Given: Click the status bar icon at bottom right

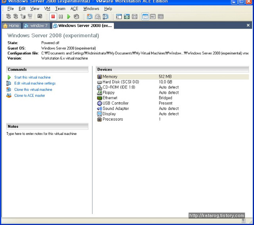Looking at the screenshot, I should (243, 221).
